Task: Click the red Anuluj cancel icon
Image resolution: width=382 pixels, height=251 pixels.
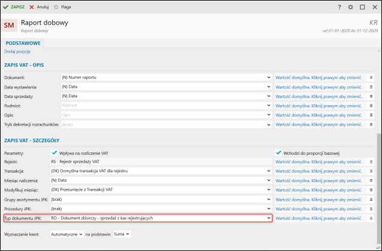Action: pos(32,7)
